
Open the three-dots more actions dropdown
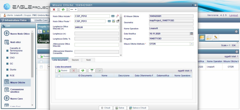[x=74, y=9]
